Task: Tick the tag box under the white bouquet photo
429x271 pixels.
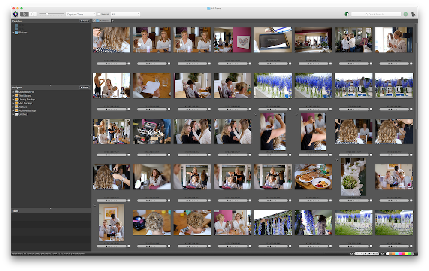Action: point(371,201)
